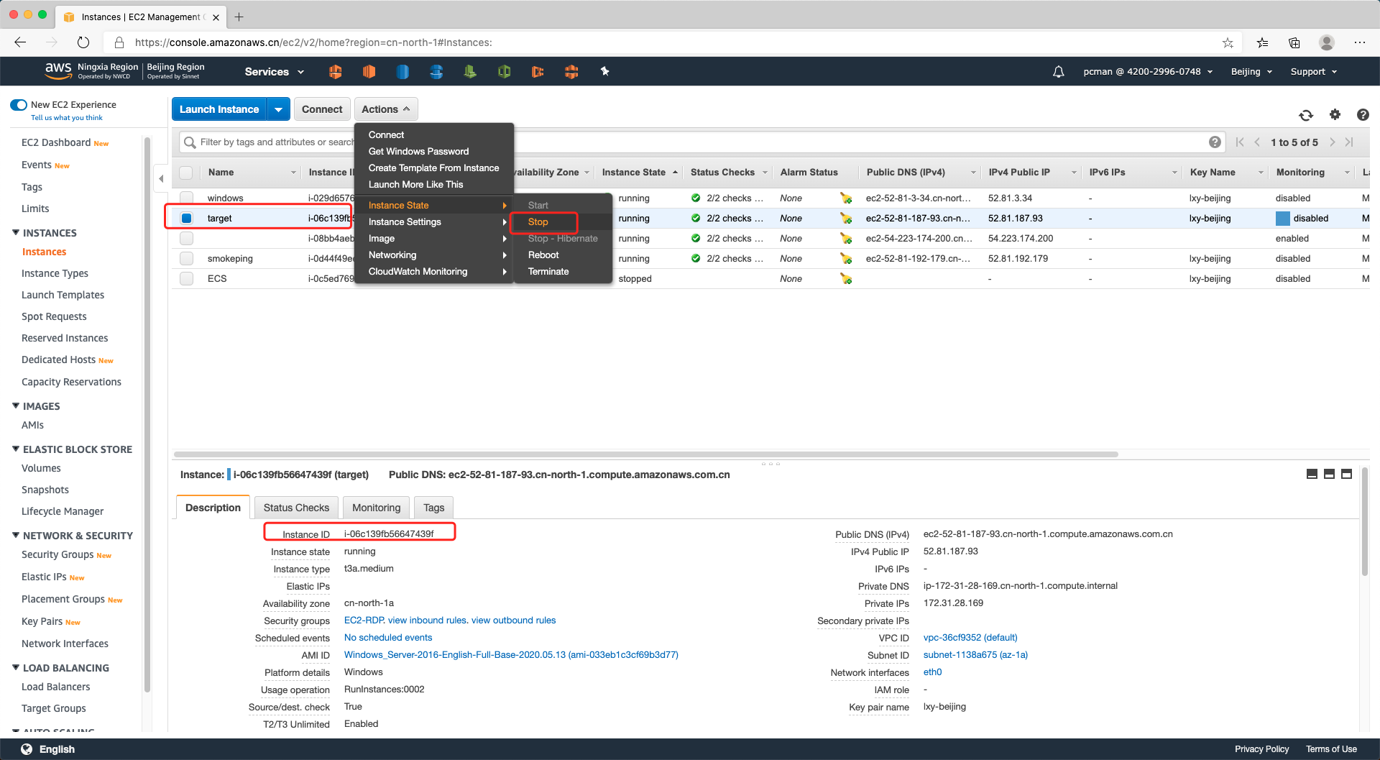The width and height of the screenshot is (1380, 760).
Task: Click the blue monitoring swatch in target row
Action: pyautogui.click(x=1282, y=219)
